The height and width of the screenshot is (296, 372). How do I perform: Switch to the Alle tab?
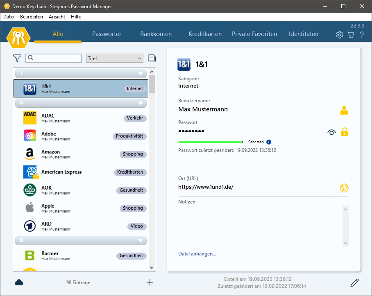58,34
